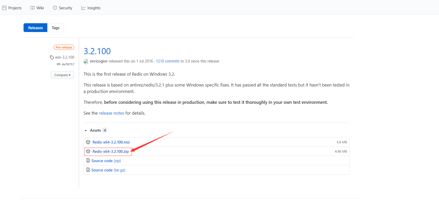Image resolution: width=439 pixels, height=205 pixels.
Task: Open the Wiki tab
Action: 37,8
